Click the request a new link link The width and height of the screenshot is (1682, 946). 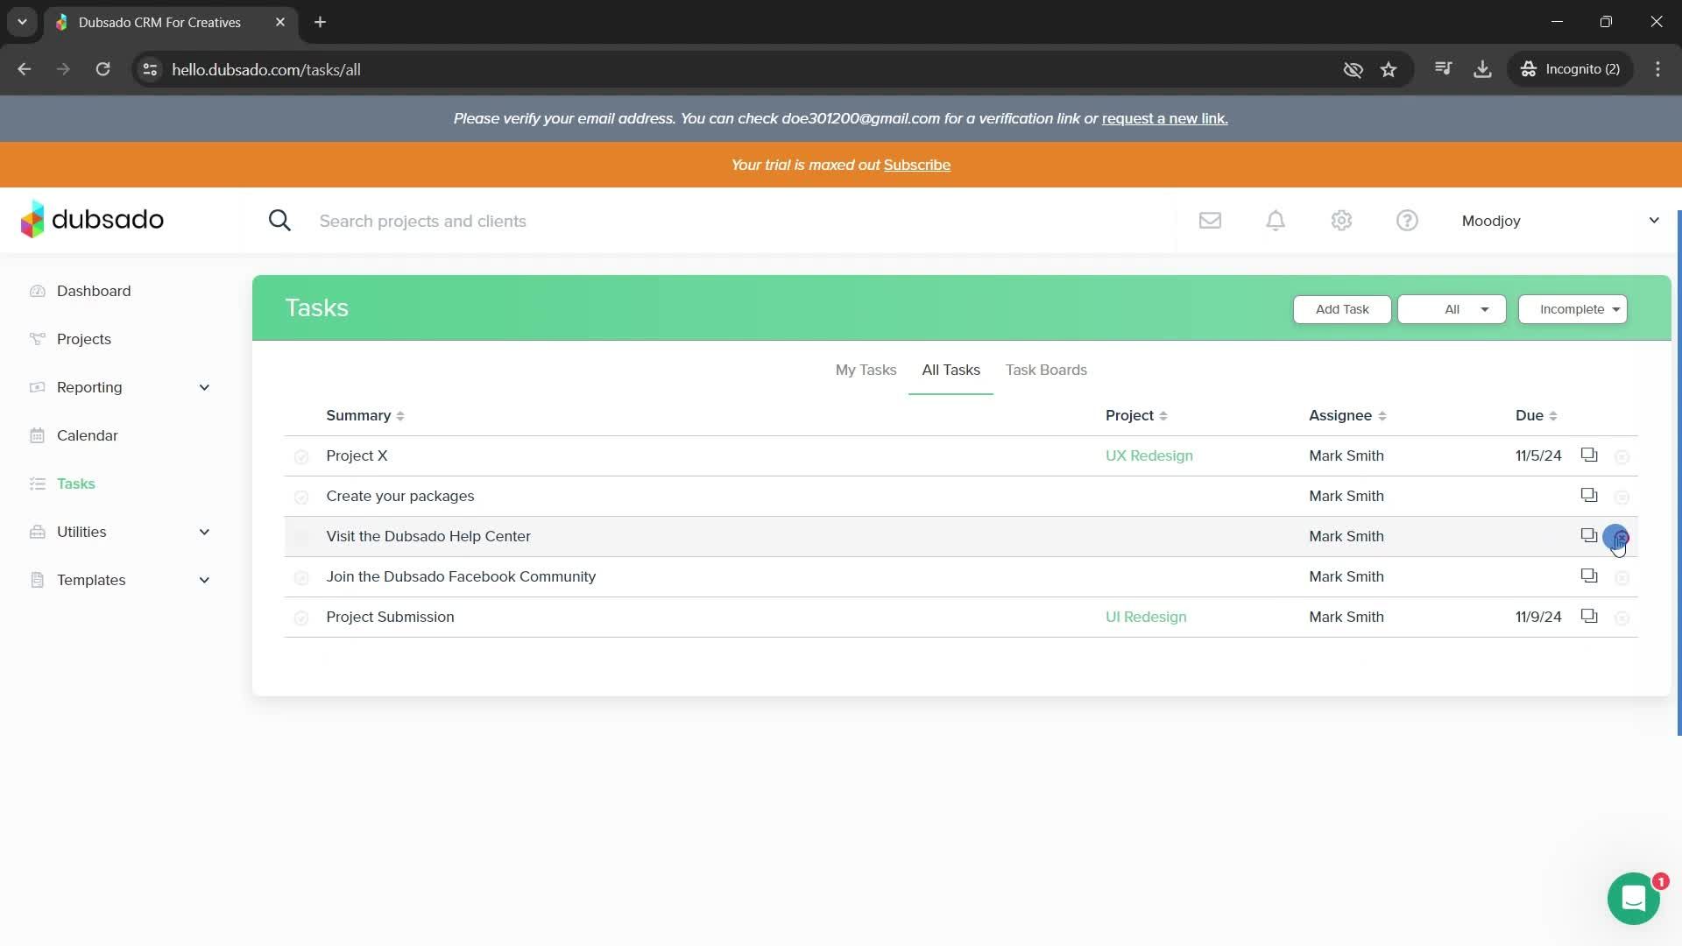coord(1164,118)
